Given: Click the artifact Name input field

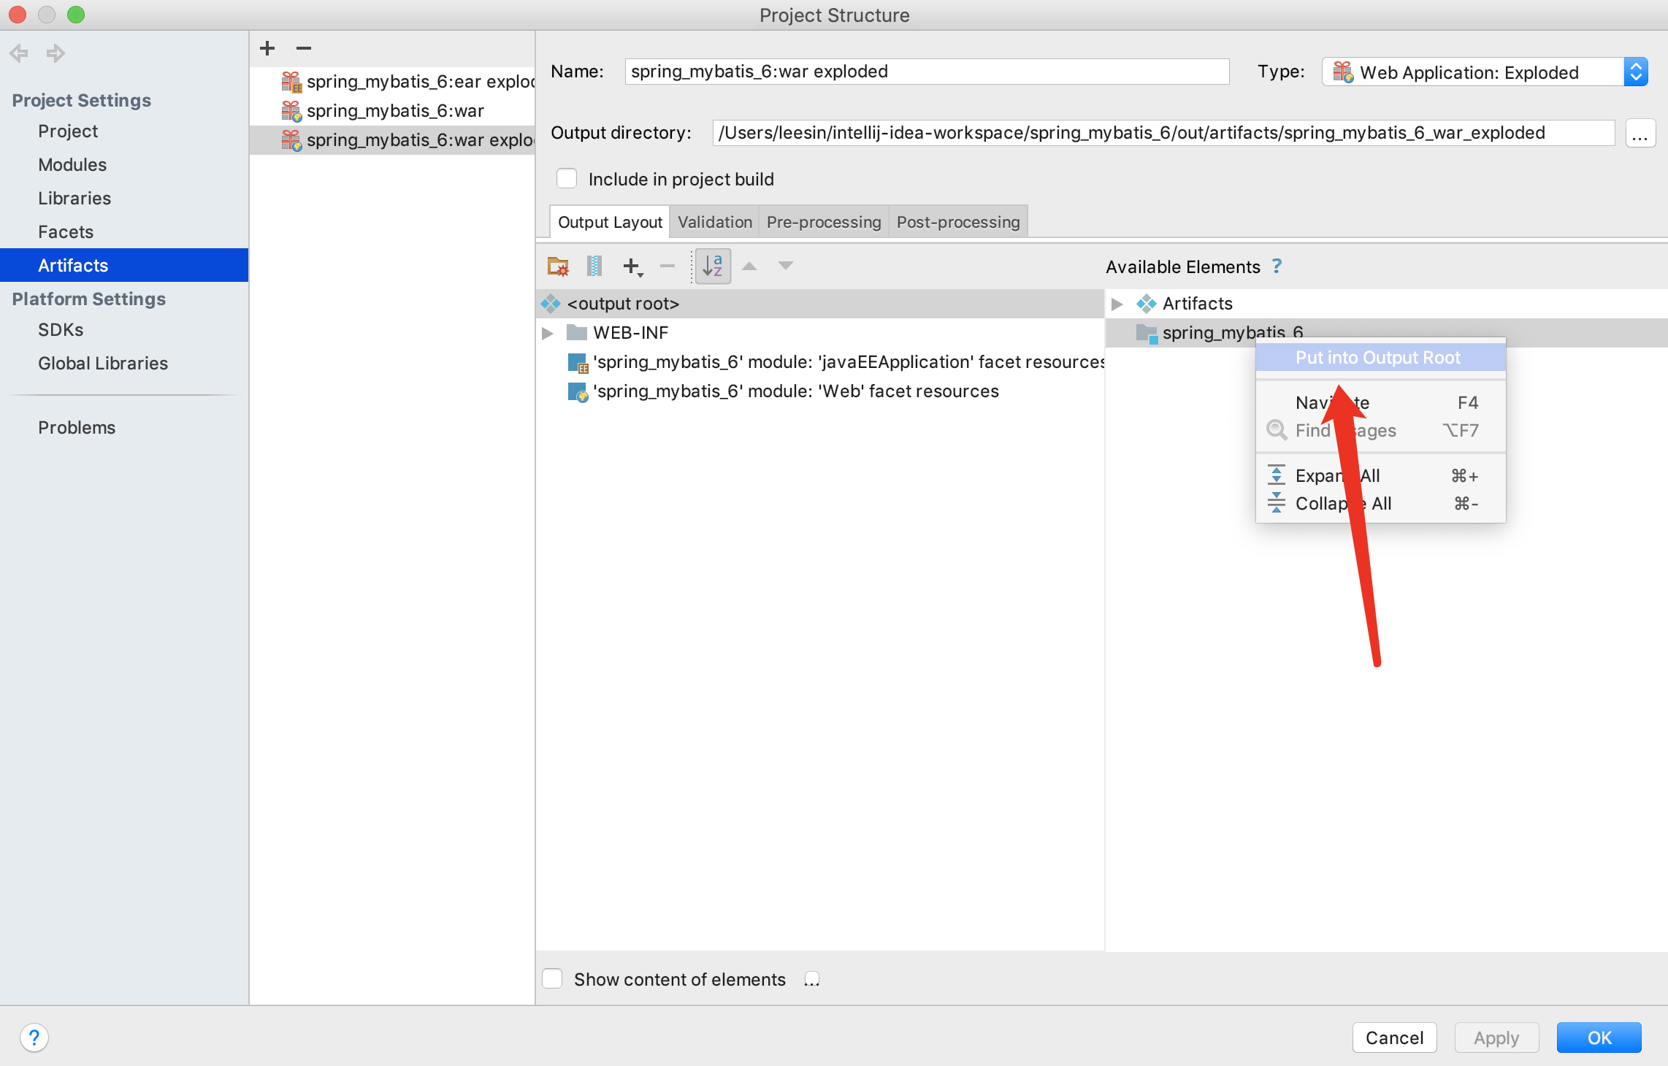Looking at the screenshot, I should point(926,72).
